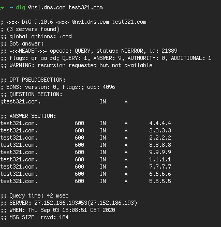Image resolution: width=221 pixels, height=227 pixels.
Task: Click the green dig command word
Action: click(21, 8)
